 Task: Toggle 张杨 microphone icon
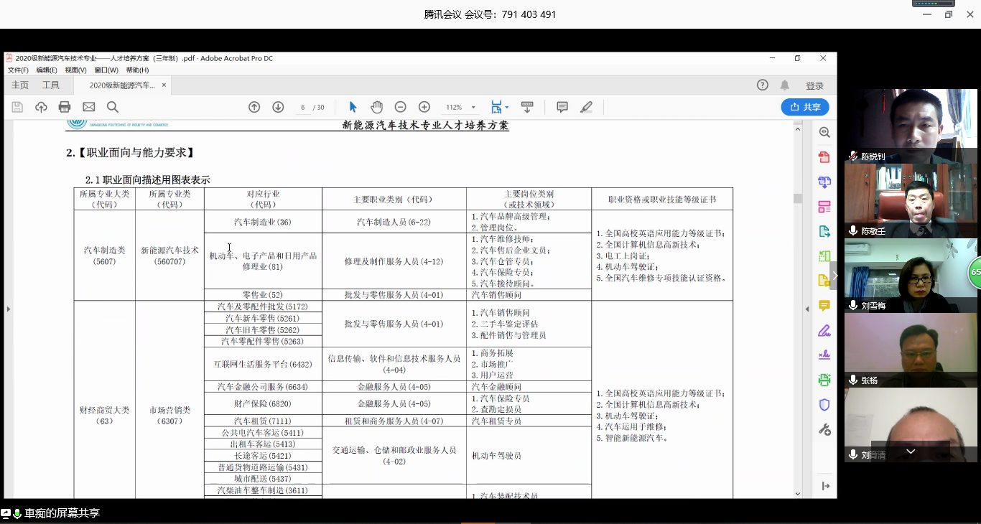[x=853, y=380]
